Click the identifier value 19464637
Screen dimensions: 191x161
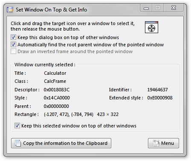(157, 90)
